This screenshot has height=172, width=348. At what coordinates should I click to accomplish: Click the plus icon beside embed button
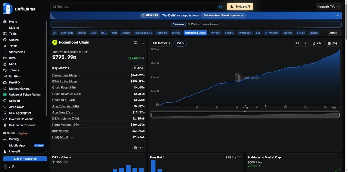pos(305,43)
